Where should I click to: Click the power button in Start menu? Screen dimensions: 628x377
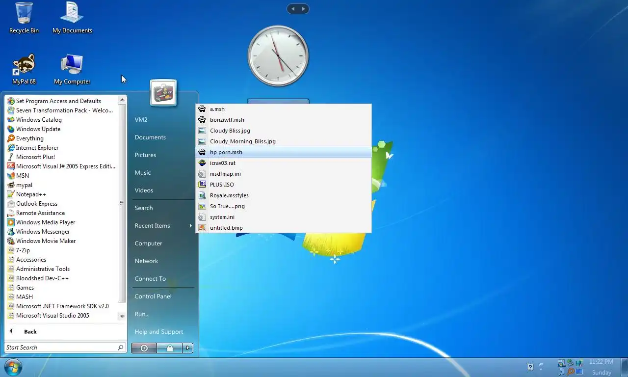click(144, 348)
